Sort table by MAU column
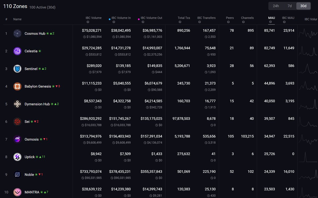Screen dimensions: 318x198 (x=272, y=18)
